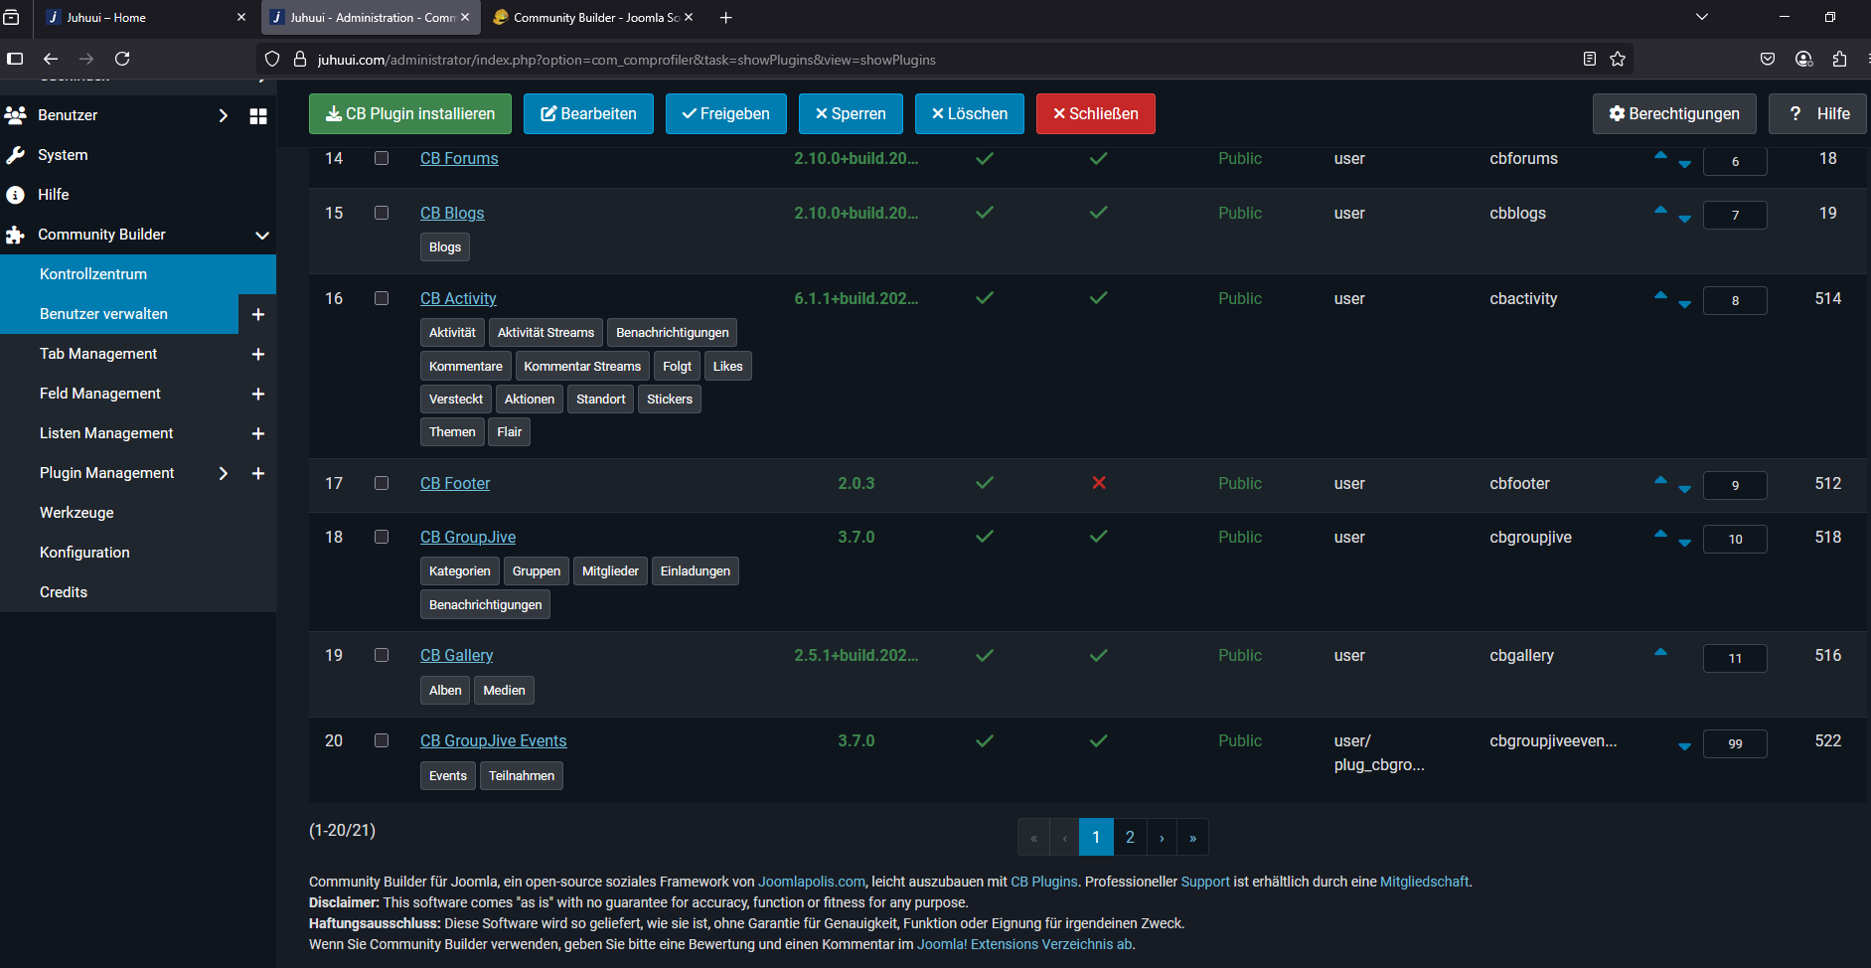Click the red Schließen button
Screen dimensions: 1871x968
pyautogui.click(x=1095, y=113)
